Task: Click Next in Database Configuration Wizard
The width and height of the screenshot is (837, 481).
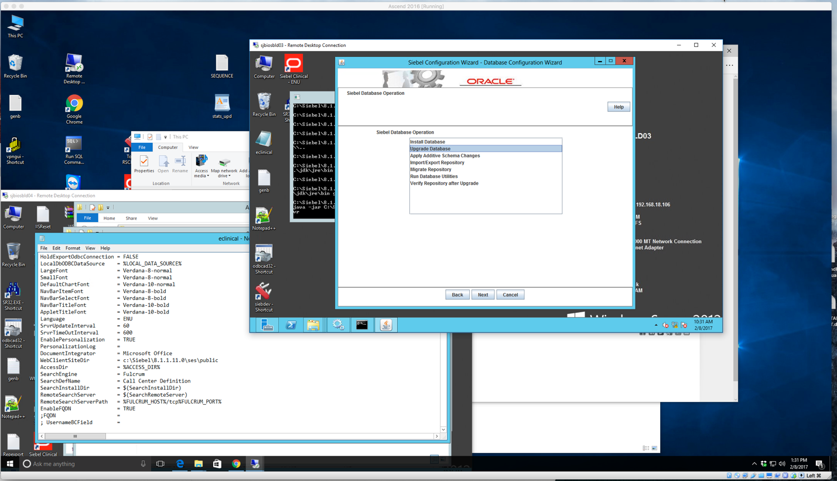Action: pos(483,295)
